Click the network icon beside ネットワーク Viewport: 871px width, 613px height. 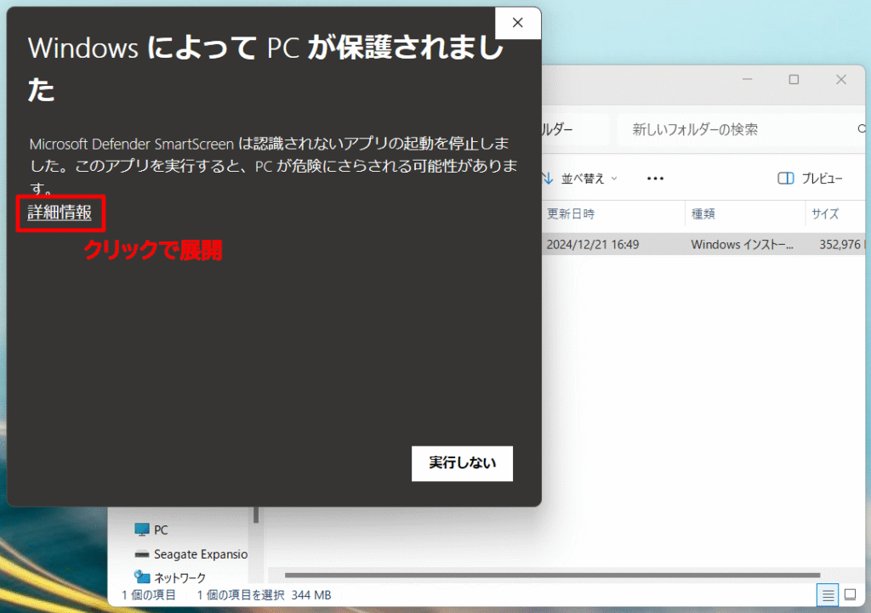[x=142, y=577]
